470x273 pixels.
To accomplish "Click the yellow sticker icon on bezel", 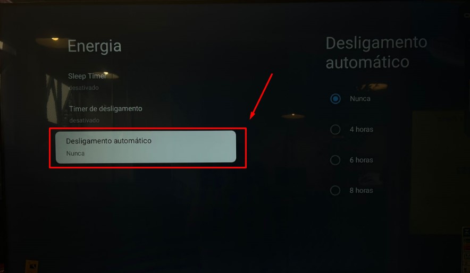I will pos(32,266).
